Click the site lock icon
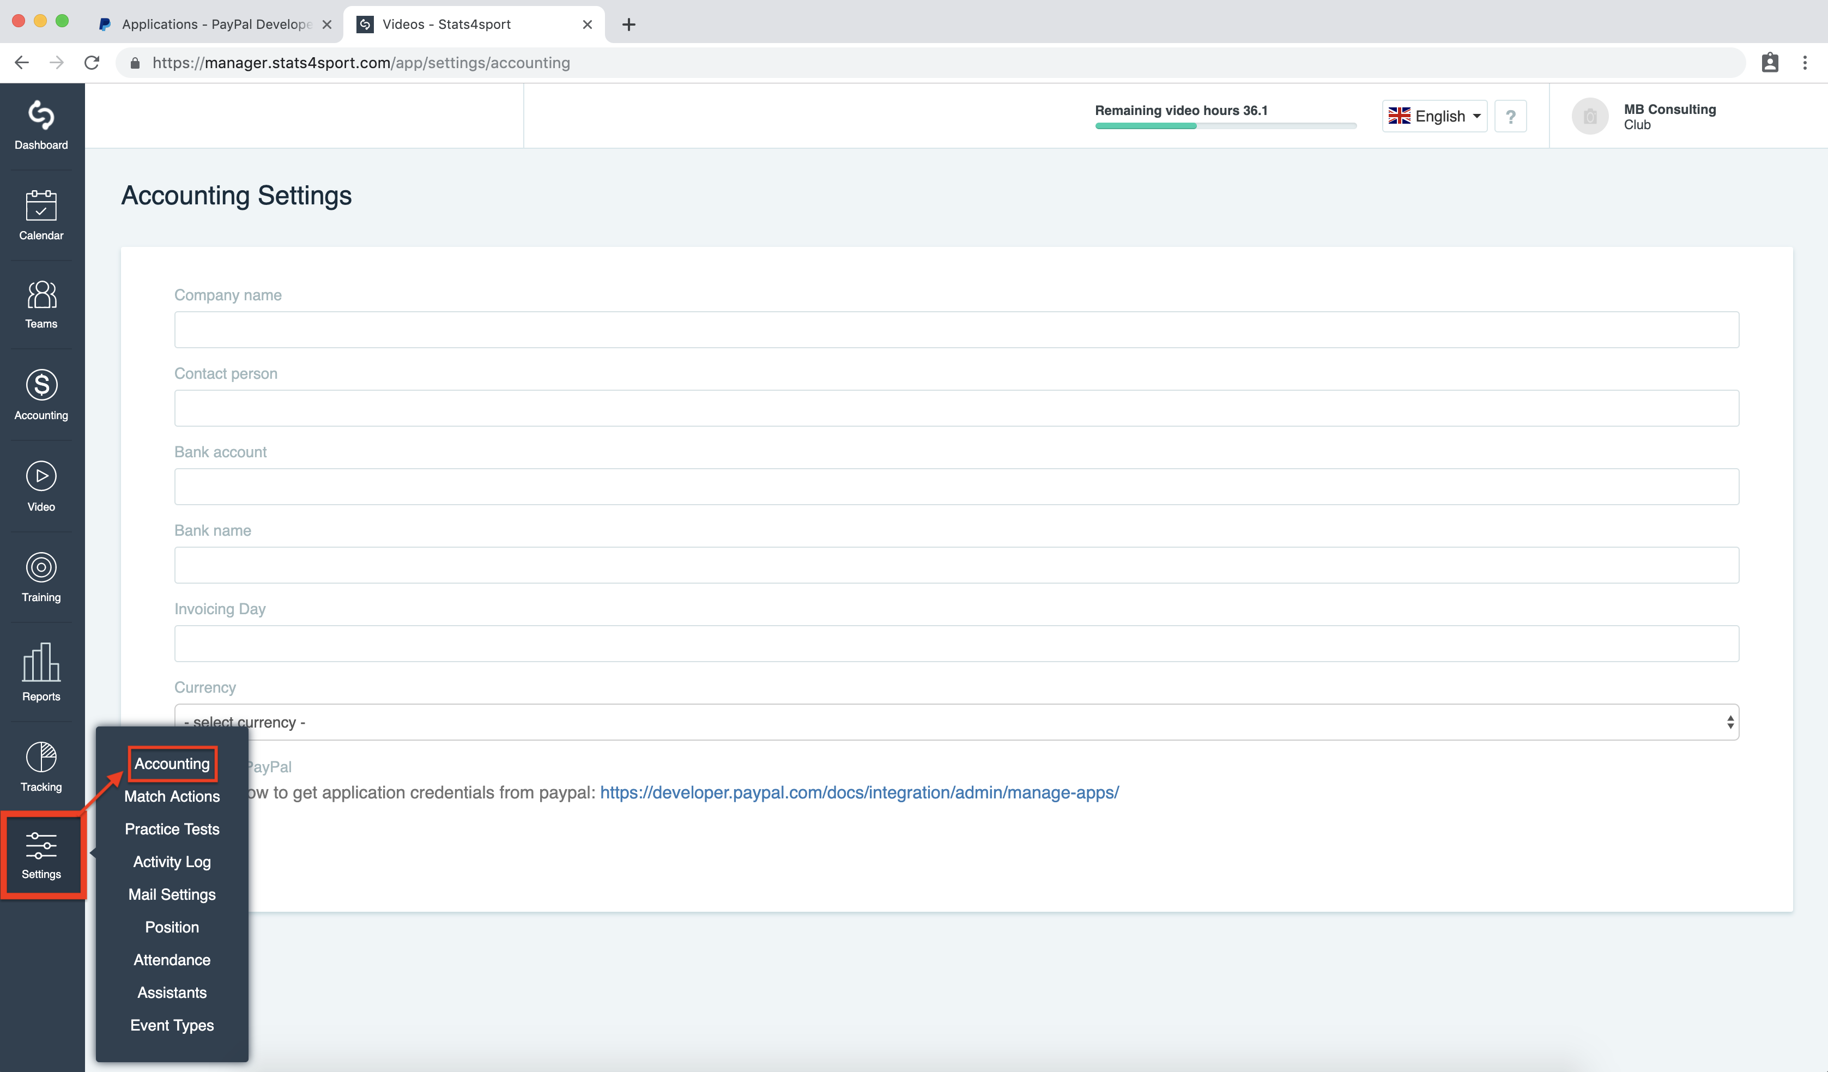The height and width of the screenshot is (1072, 1828). point(135,63)
